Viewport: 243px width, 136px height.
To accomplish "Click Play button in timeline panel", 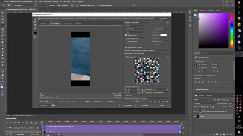I will [x=15, y=123].
